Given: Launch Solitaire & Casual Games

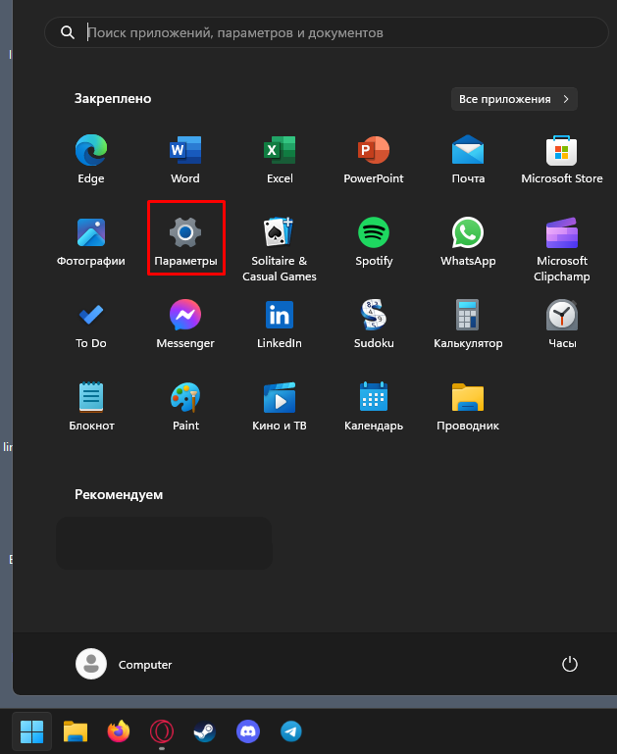Looking at the screenshot, I should [280, 249].
